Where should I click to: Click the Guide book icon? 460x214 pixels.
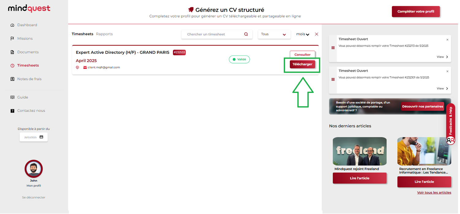[12, 97]
